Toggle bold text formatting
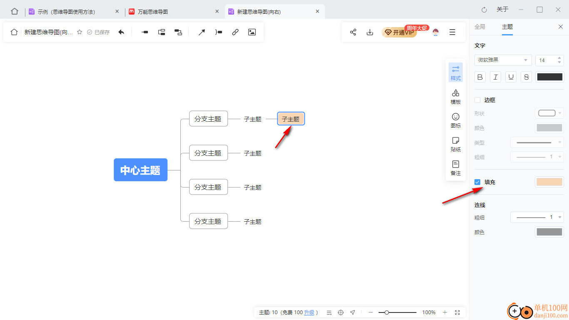Screen dimensions: 569x320 pos(480,77)
